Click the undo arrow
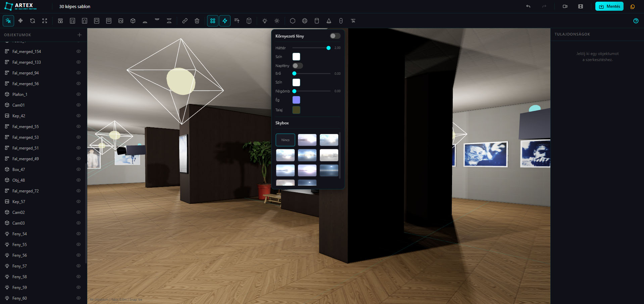The width and height of the screenshot is (644, 304). click(528, 6)
